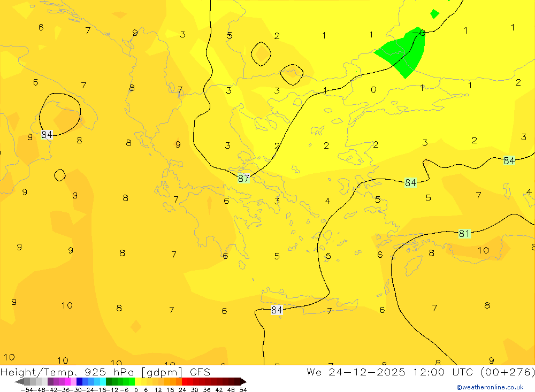Pick the cyan legend swatch near -18

[x=103, y=382]
